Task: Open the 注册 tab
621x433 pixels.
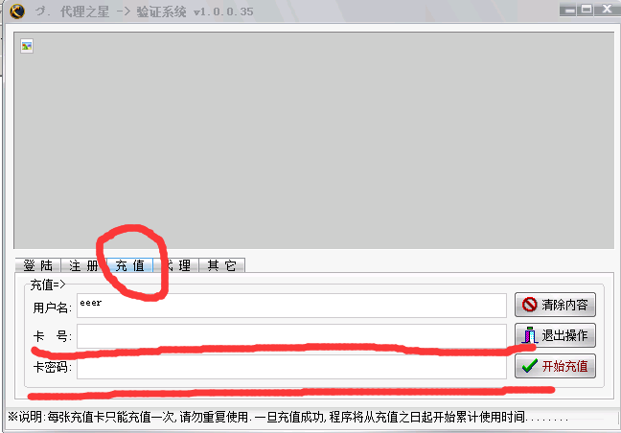Action: tap(83, 265)
